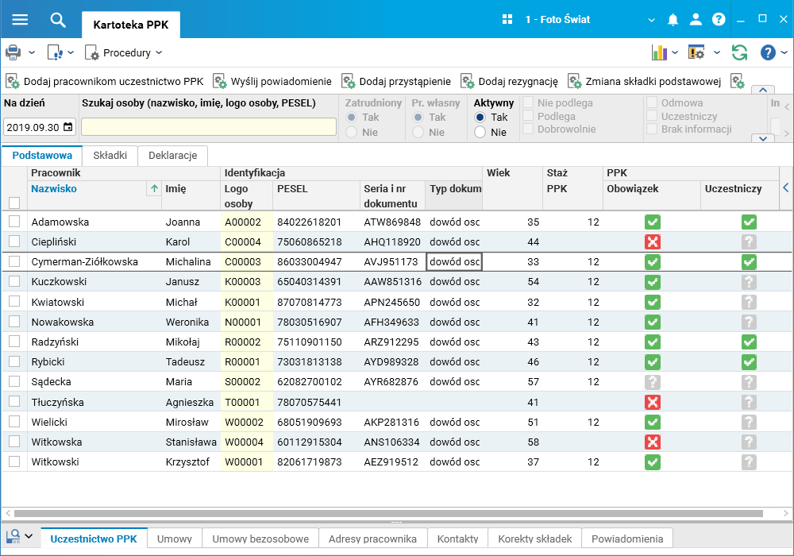Select the Aktywny 'Nie' radio button
The height and width of the screenshot is (556, 794).
(480, 133)
